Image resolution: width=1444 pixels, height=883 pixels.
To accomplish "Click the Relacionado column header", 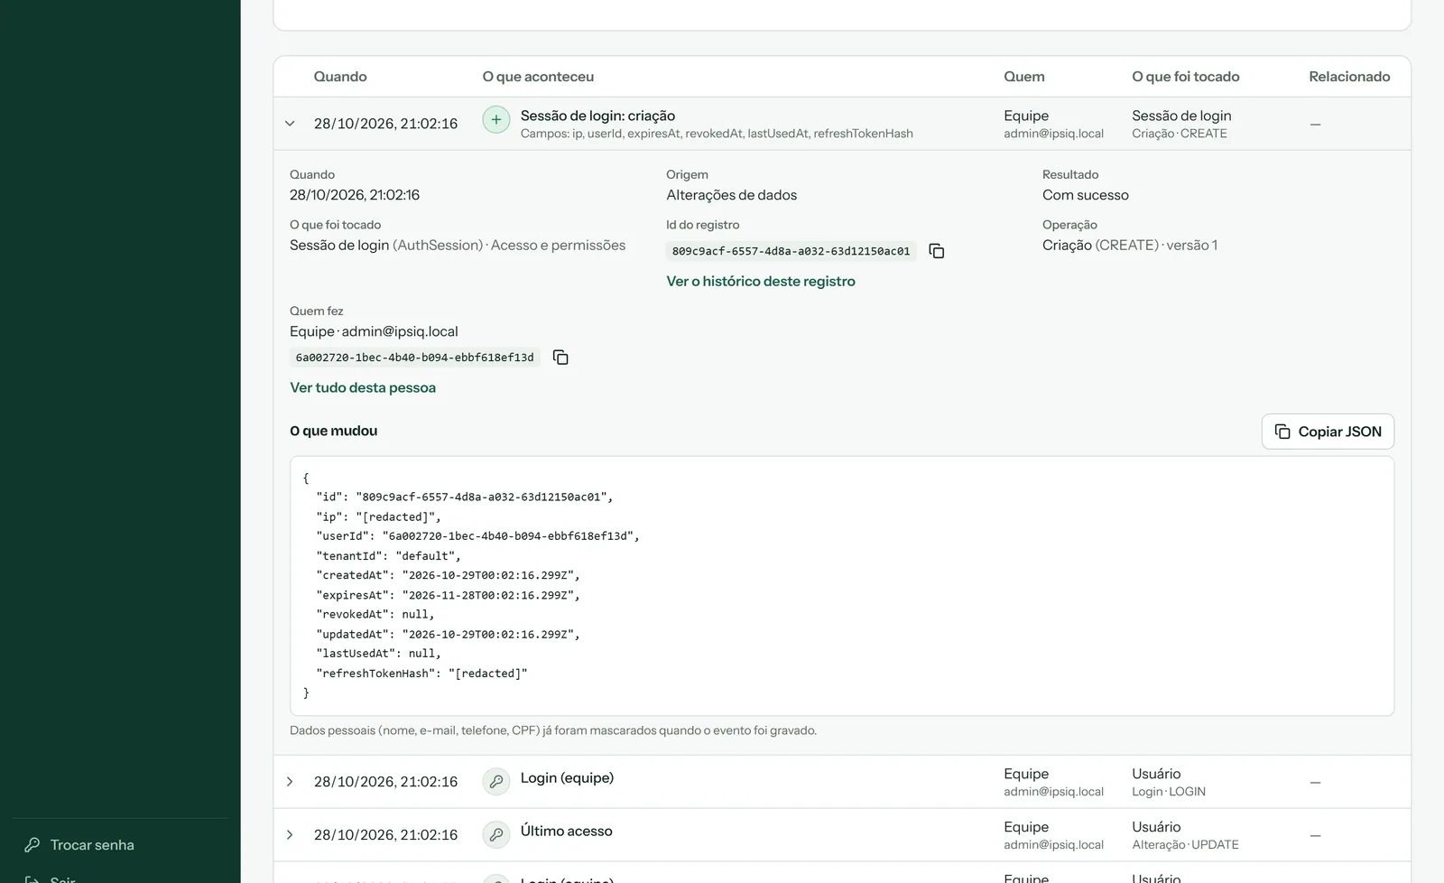I will click(1349, 77).
